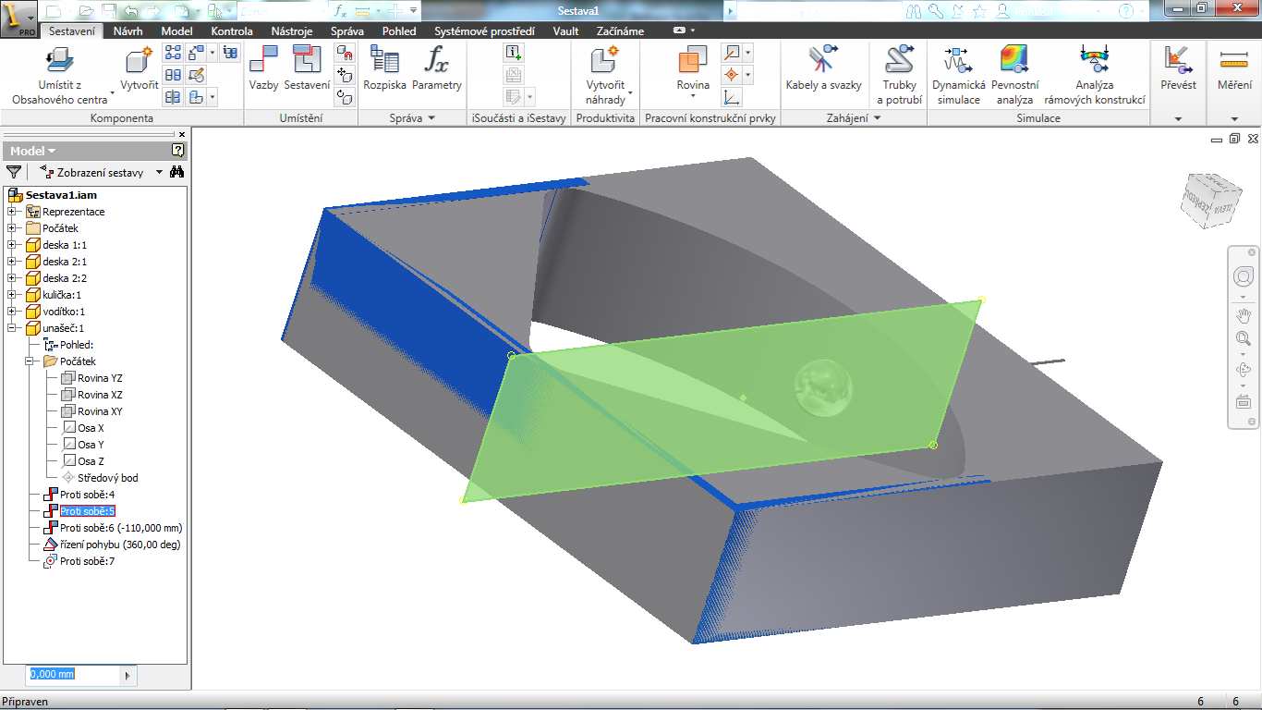
Task: Switch to the Vault ribbon tab
Action: [565, 31]
